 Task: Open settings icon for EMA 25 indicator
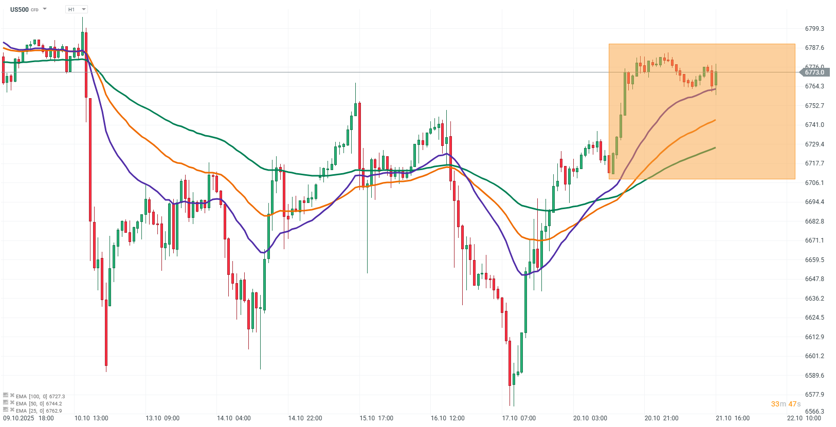click(6, 410)
